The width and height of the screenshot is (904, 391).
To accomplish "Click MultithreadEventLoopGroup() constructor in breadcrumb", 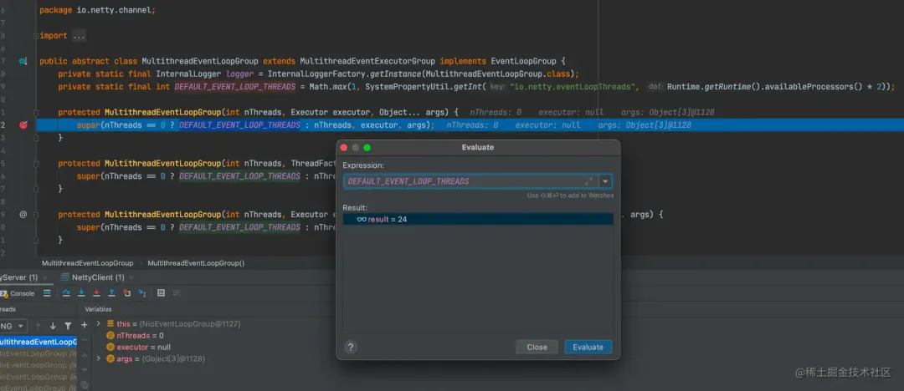I will coord(196,263).
